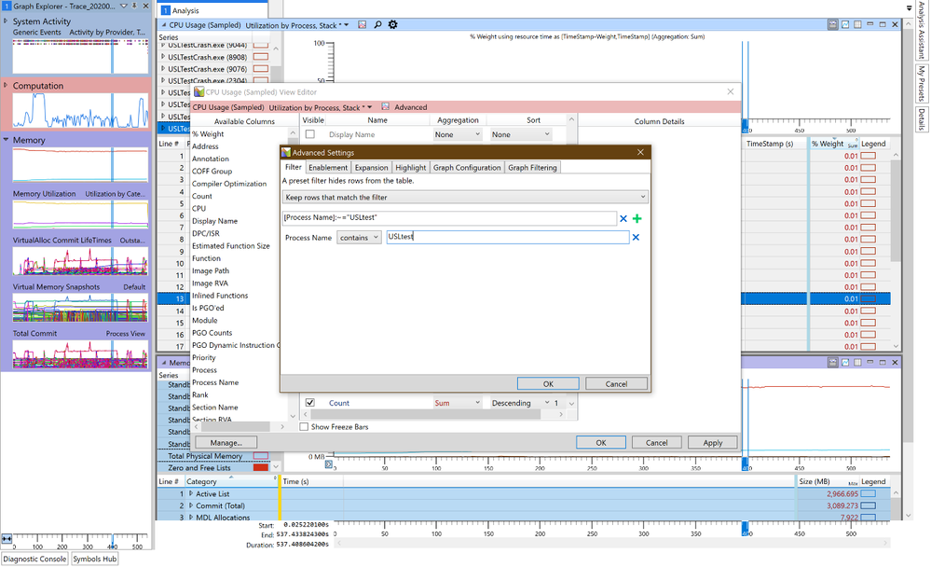The image size is (931, 567).
Task: Click the View Editor window title icon
Action: [199, 92]
